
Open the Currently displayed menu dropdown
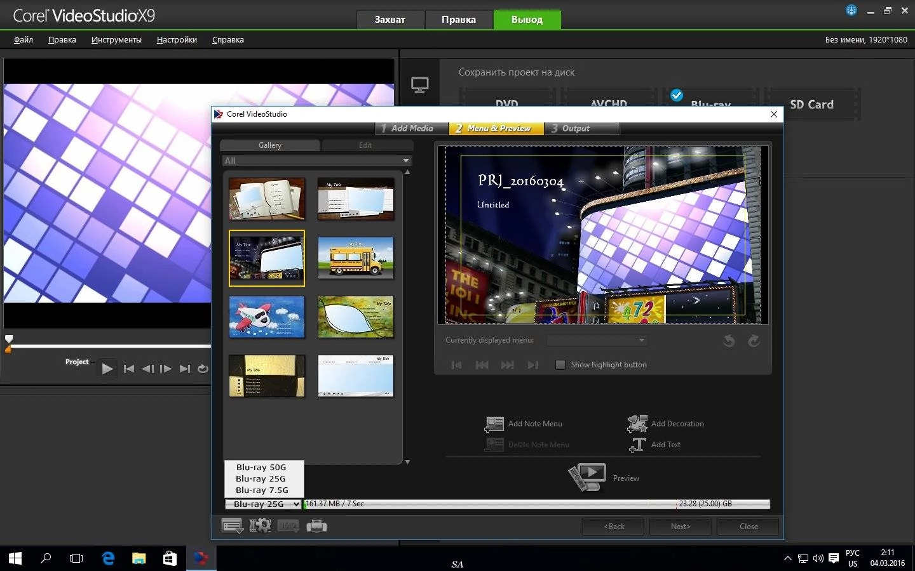coord(597,341)
